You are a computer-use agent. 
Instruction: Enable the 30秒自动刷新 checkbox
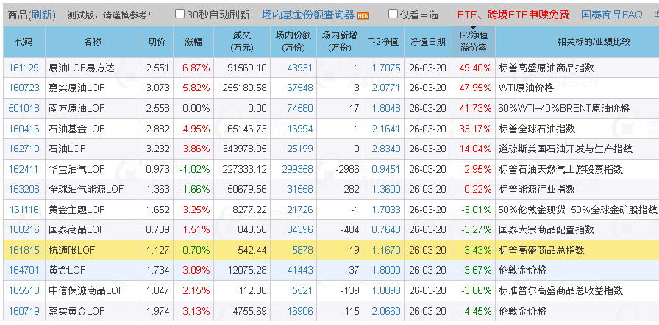(180, 14)
